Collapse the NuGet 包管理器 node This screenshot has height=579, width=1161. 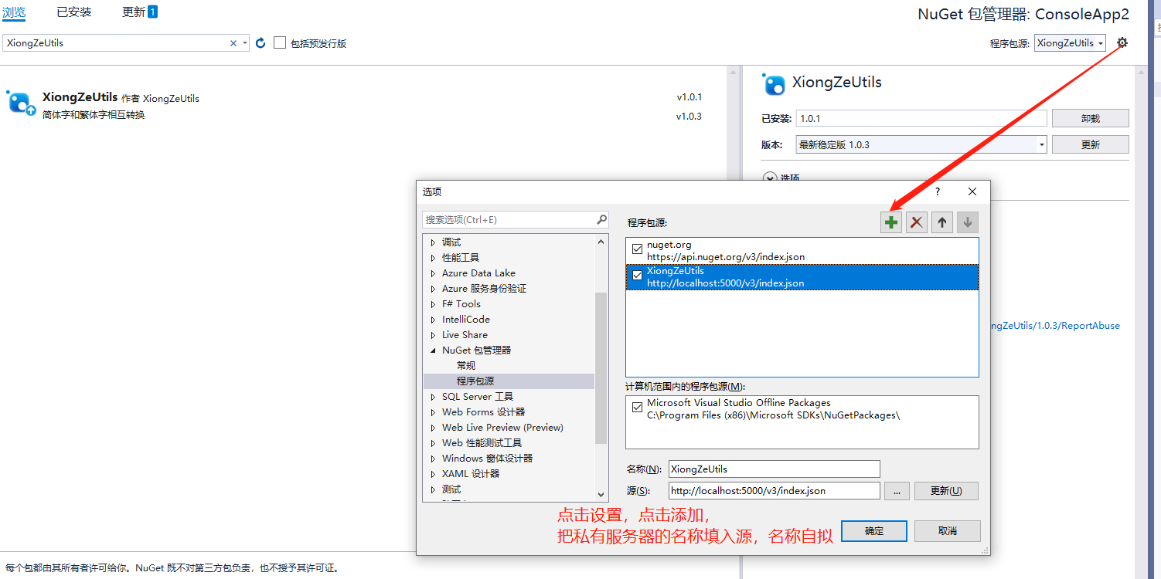pos(433,350)
